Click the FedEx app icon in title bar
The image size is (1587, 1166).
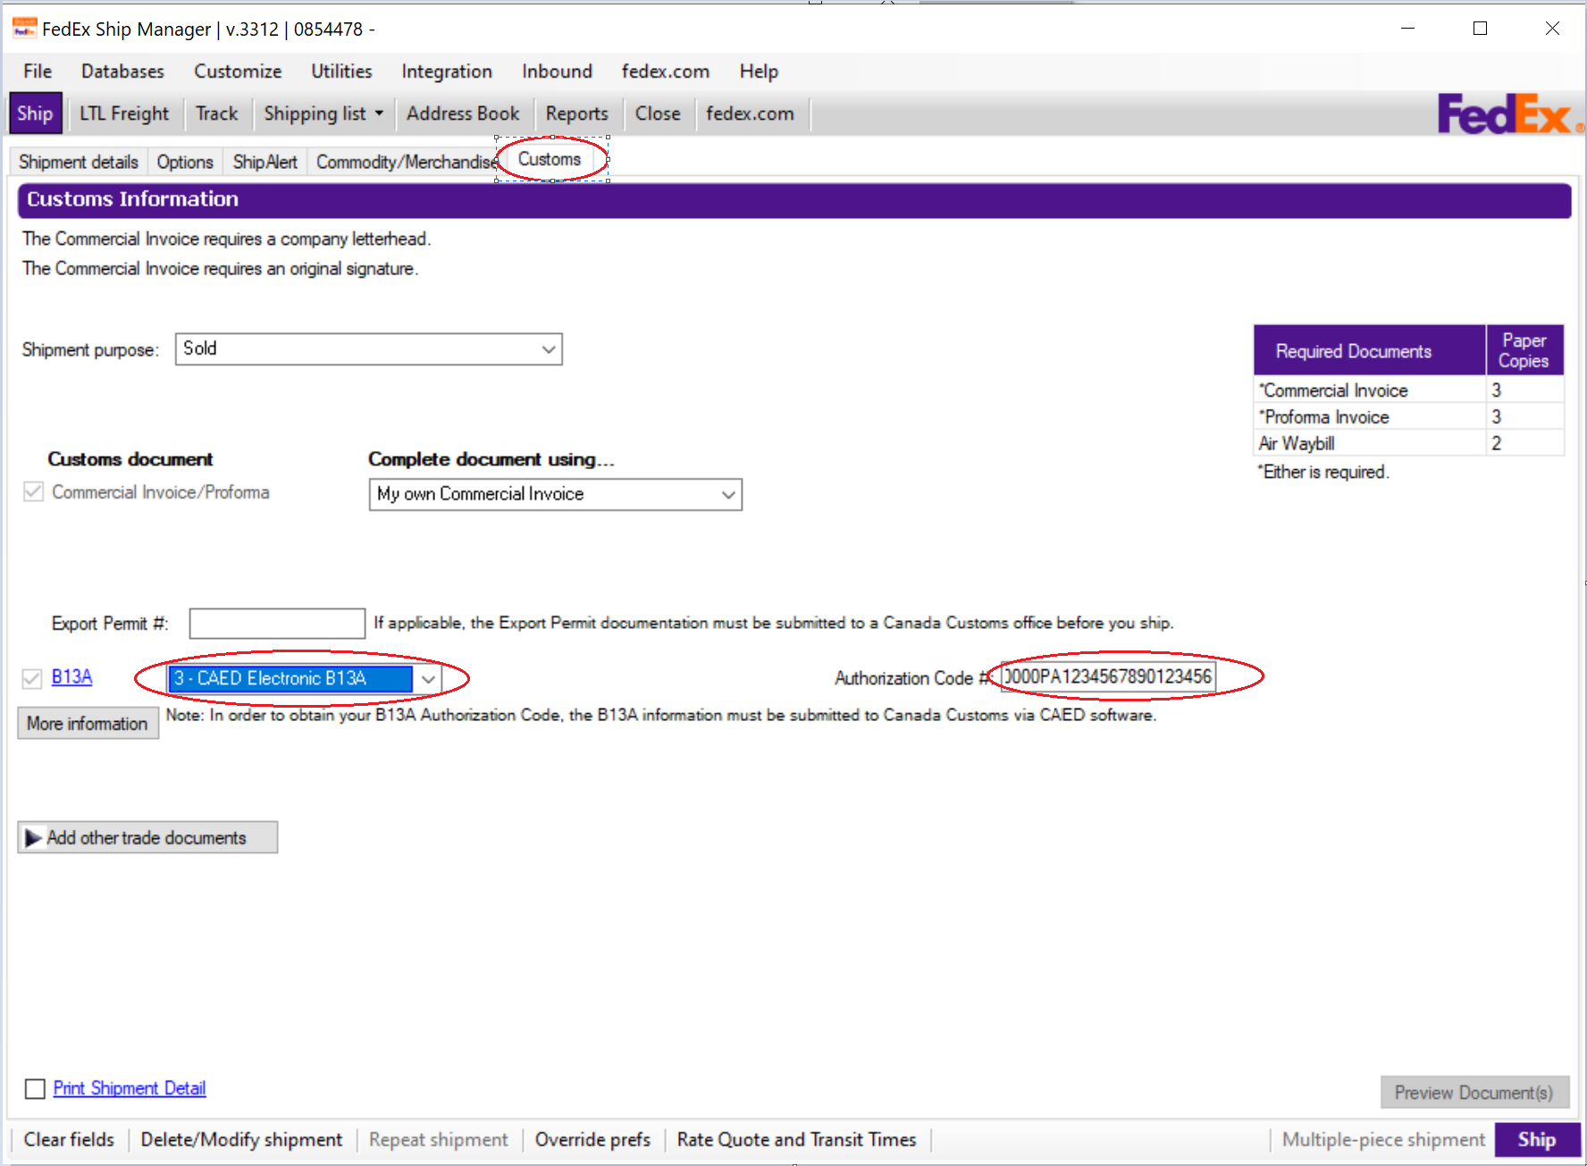click(x=24, y=29)
